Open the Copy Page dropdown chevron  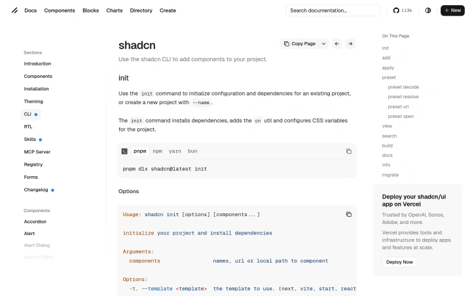[x=323, y=44]
